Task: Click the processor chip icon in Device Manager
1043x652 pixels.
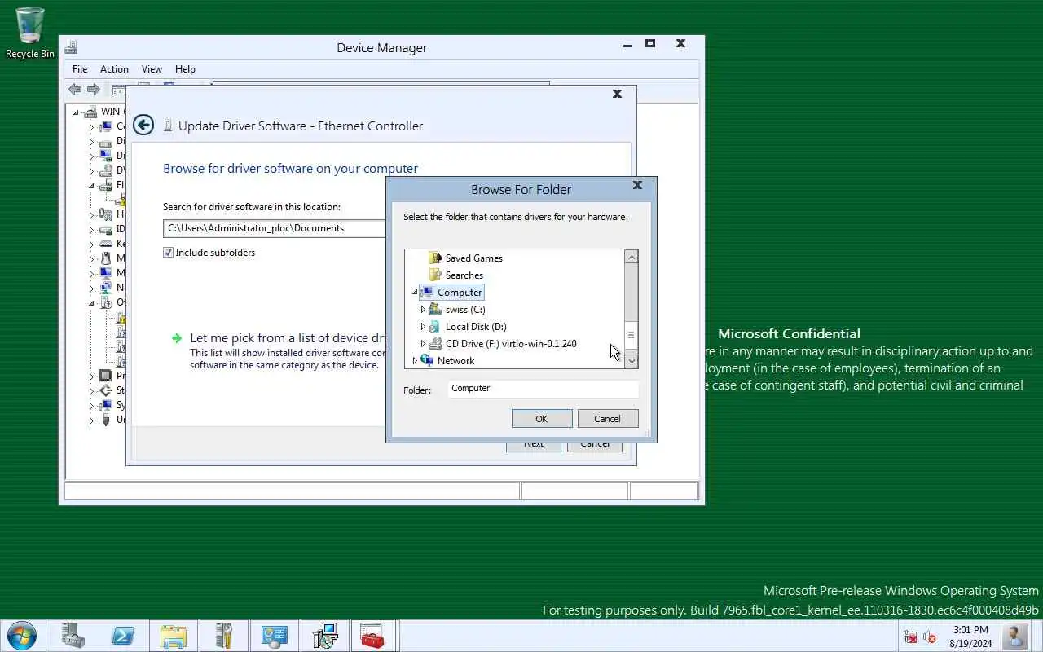Action: tap(105, 376)
